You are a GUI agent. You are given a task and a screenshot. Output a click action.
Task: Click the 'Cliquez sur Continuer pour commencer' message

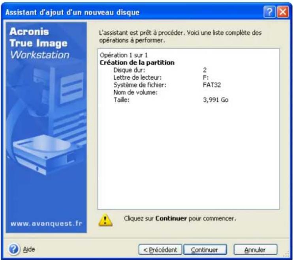[x=180, y=219]
